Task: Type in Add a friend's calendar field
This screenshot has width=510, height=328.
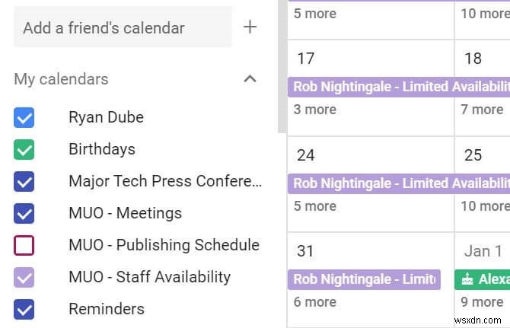Action: point(122,28)
